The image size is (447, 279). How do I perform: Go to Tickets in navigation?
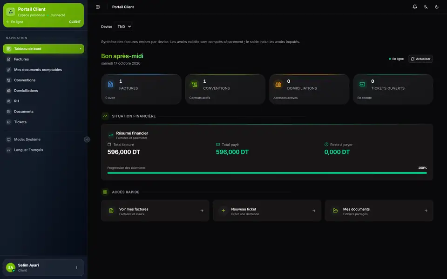(44, 122)
